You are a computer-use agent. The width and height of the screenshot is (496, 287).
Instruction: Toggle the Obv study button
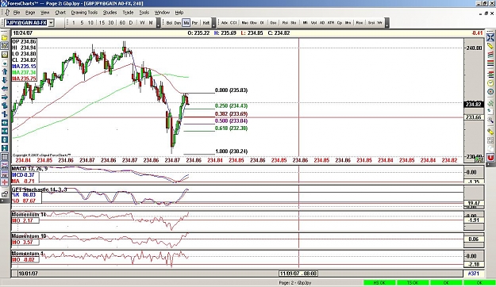tap(253, 23)
